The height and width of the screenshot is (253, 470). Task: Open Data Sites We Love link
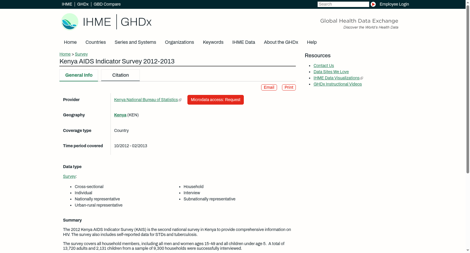click(x=331, y=72)
